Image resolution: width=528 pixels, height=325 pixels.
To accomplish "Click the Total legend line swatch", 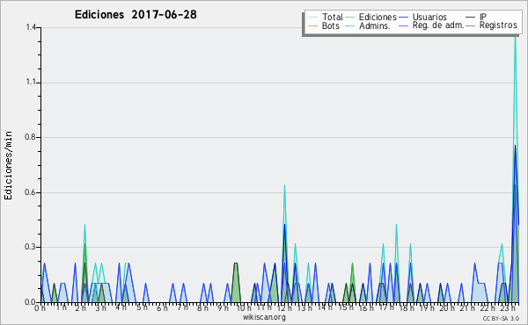I will tap(312, 18).
